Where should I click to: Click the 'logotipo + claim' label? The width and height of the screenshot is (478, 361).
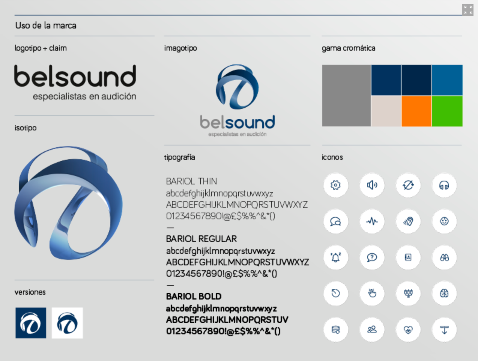41,48
